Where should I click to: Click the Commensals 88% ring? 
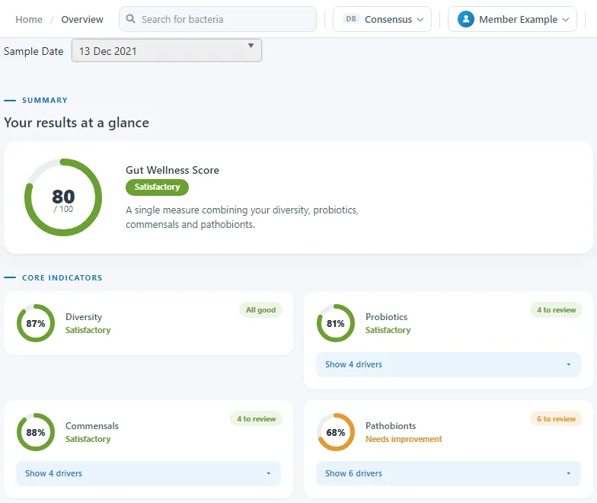pyautogui.click(x=36, y=432)
